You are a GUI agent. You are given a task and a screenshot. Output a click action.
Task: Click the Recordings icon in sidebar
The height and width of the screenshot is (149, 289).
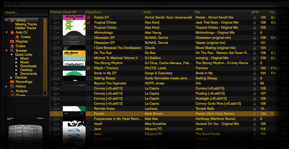[x=12, y=82]
